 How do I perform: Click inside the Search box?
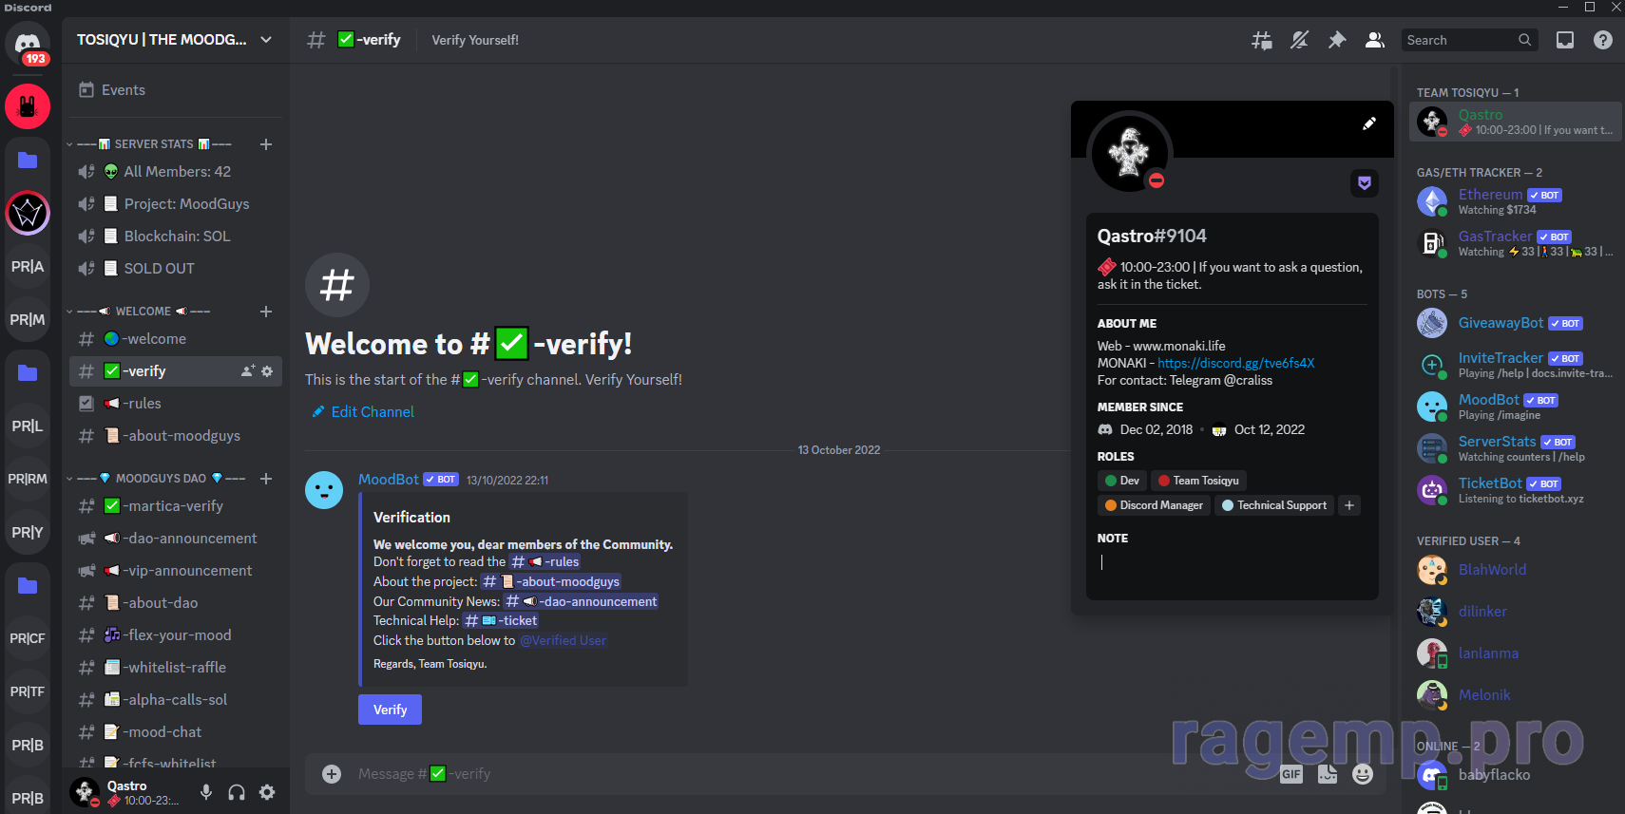pyautogui.click(x=1468, y=40)
